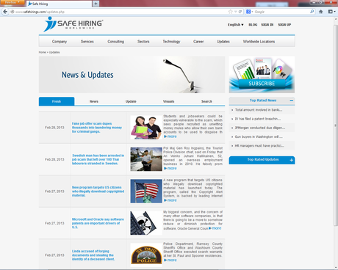
Task: Open a new tab with plus button
Action: (x=96, y=4)
